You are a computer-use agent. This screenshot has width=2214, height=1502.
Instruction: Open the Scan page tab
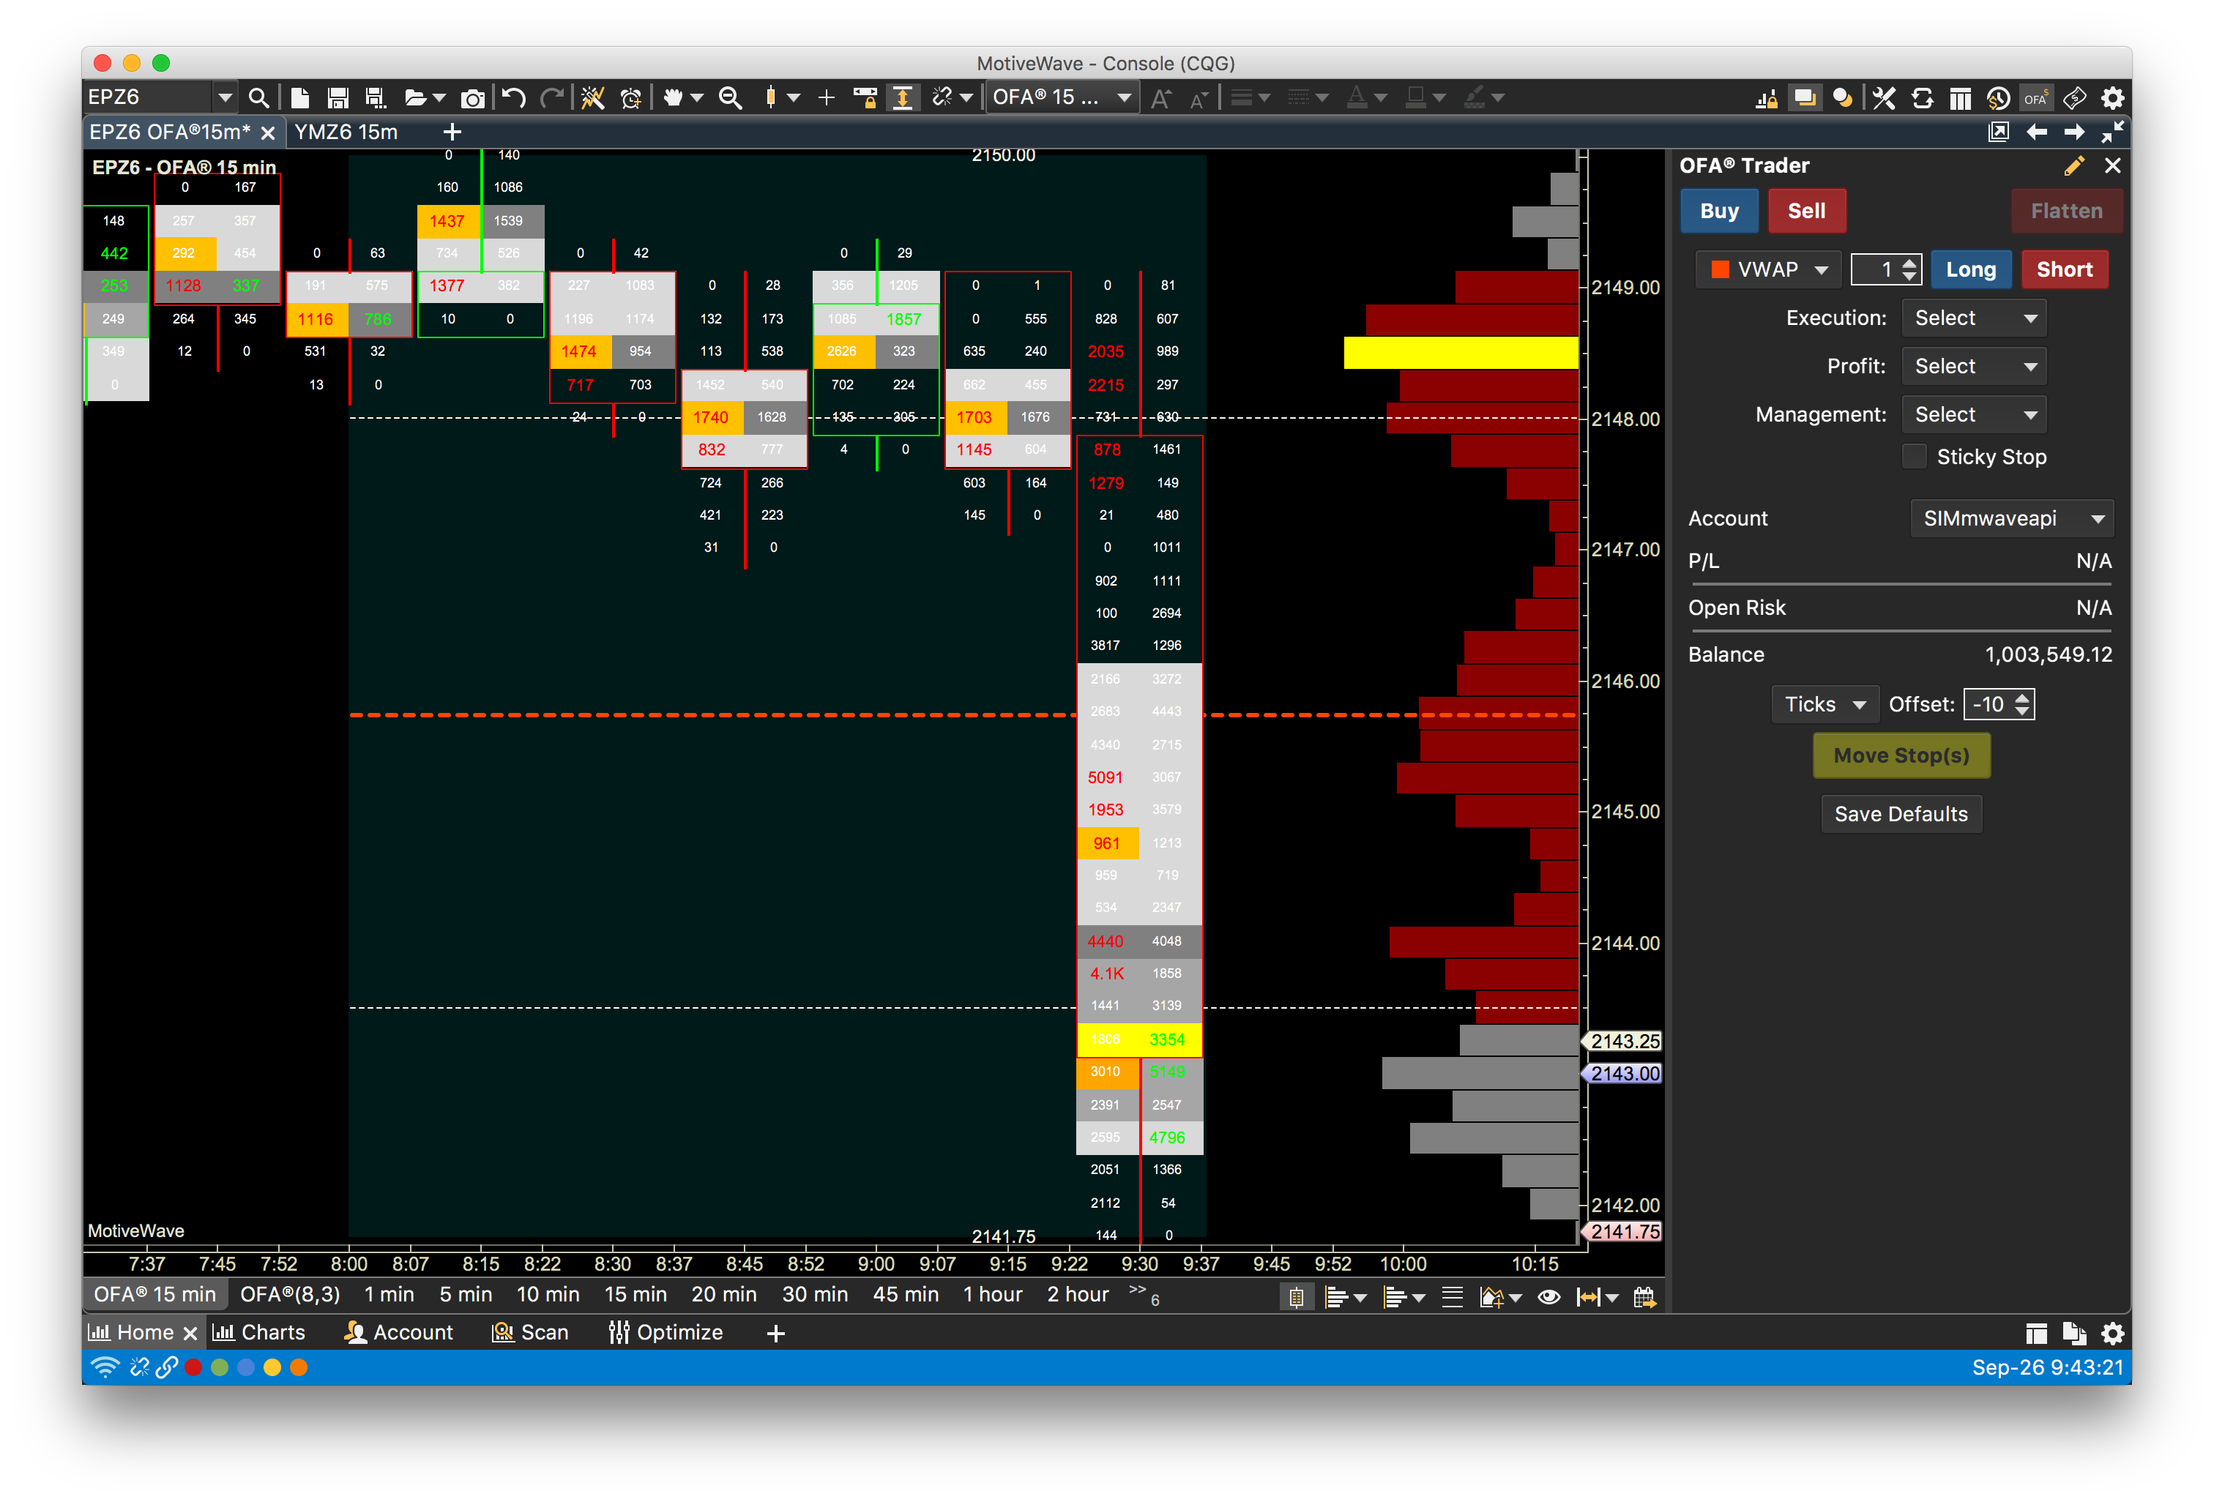click(x=529, y=1332)
